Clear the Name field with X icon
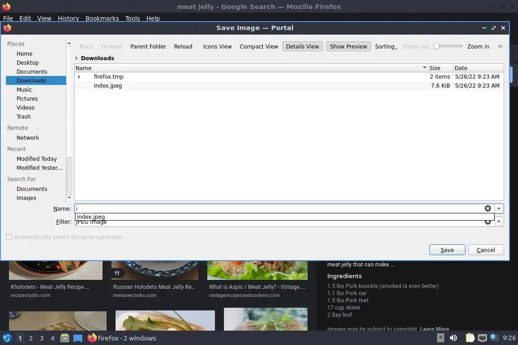Viewport: 518px width, 345px height. click(487, 208)
